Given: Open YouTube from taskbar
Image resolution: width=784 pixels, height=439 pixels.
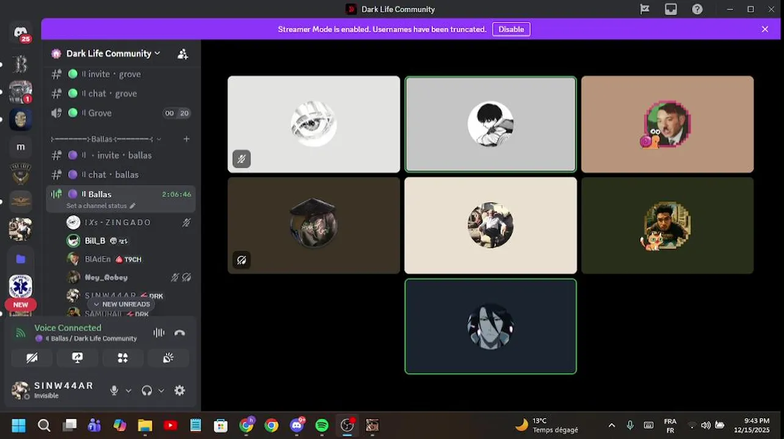Looking at the screenshot, I should point(170,425).
